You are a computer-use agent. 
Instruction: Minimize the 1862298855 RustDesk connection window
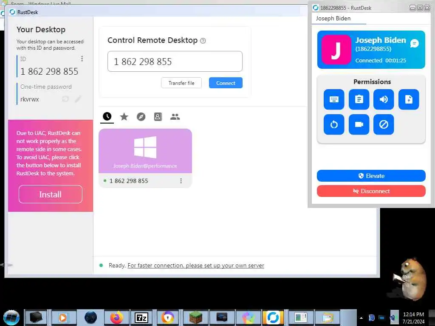tap(412, 8)
